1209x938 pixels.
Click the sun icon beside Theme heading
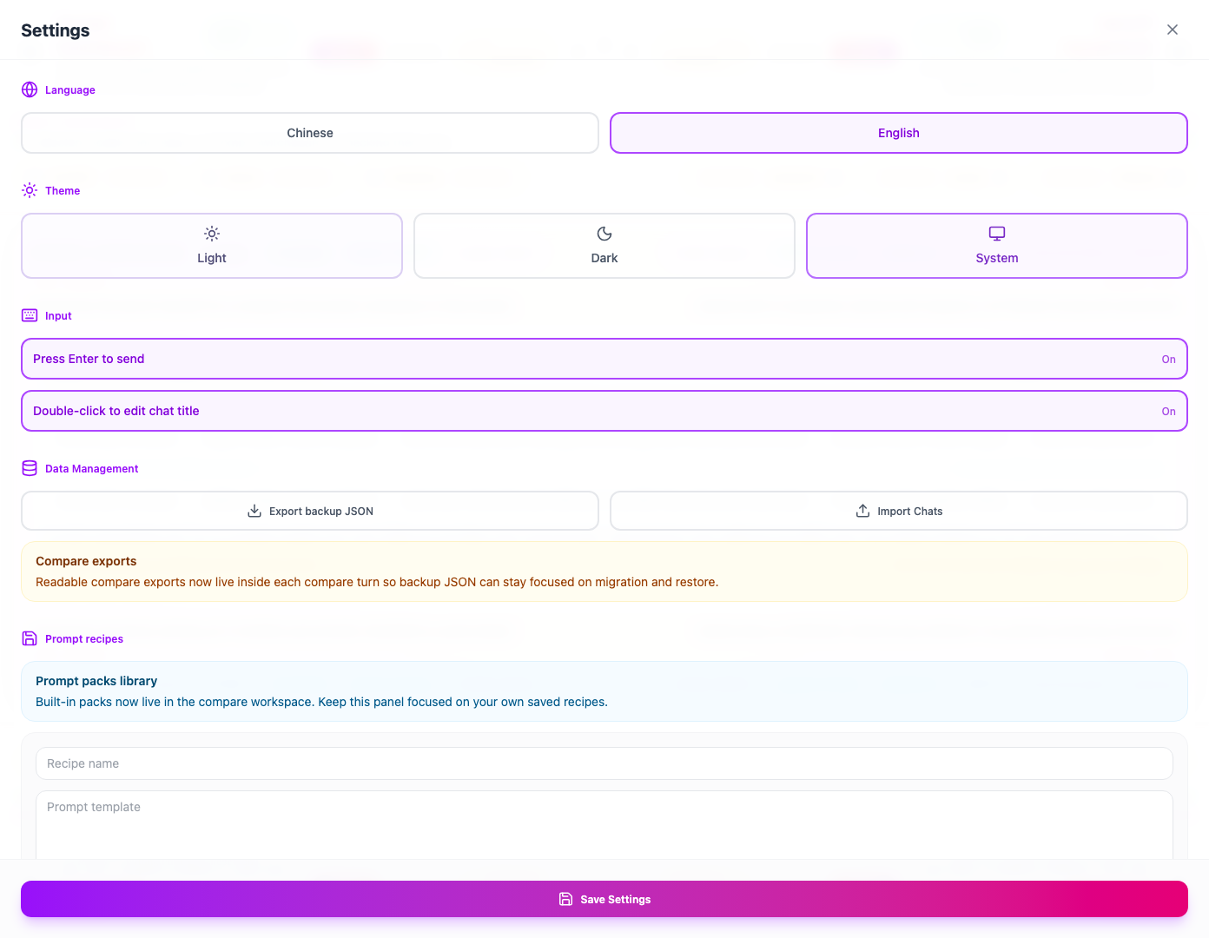[29, 190]
